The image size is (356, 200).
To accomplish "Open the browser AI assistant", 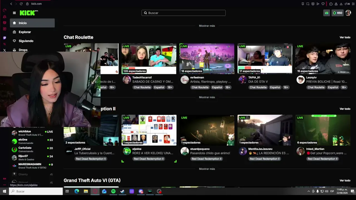I will (348, 4).
